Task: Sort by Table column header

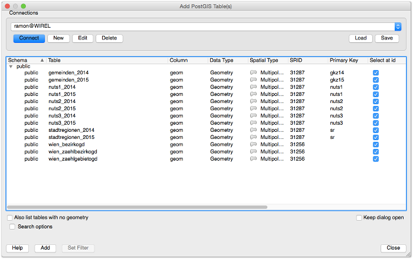Action: click(107, 60)
